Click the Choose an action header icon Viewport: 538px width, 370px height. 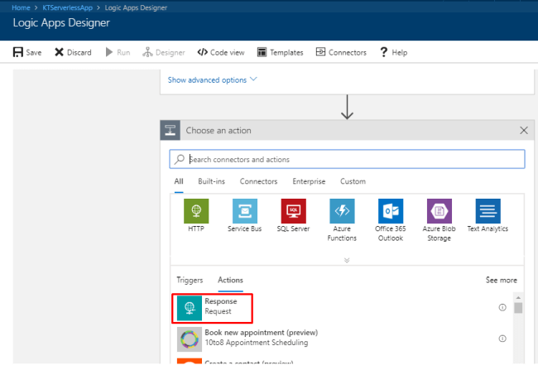click(x=171, y=131)
